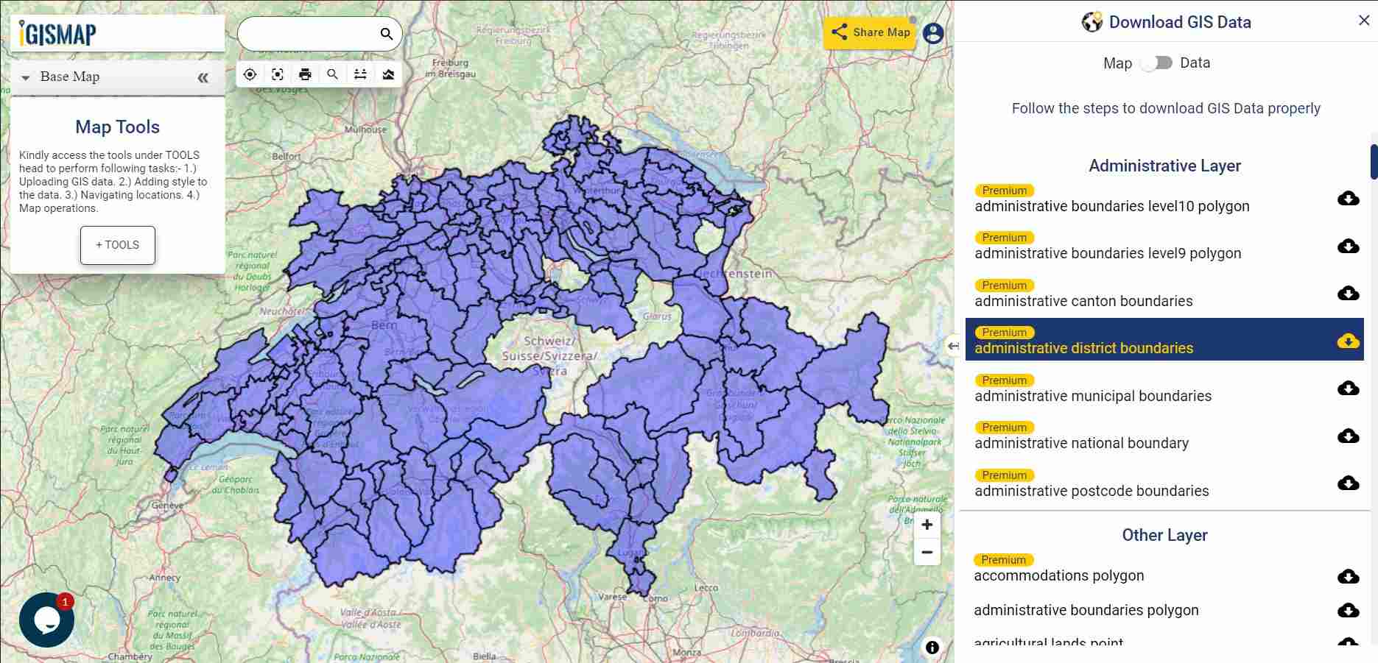Click the map zoom in plus control
The width and height of the screenshot is (1378, 663).
coord(927,524)
